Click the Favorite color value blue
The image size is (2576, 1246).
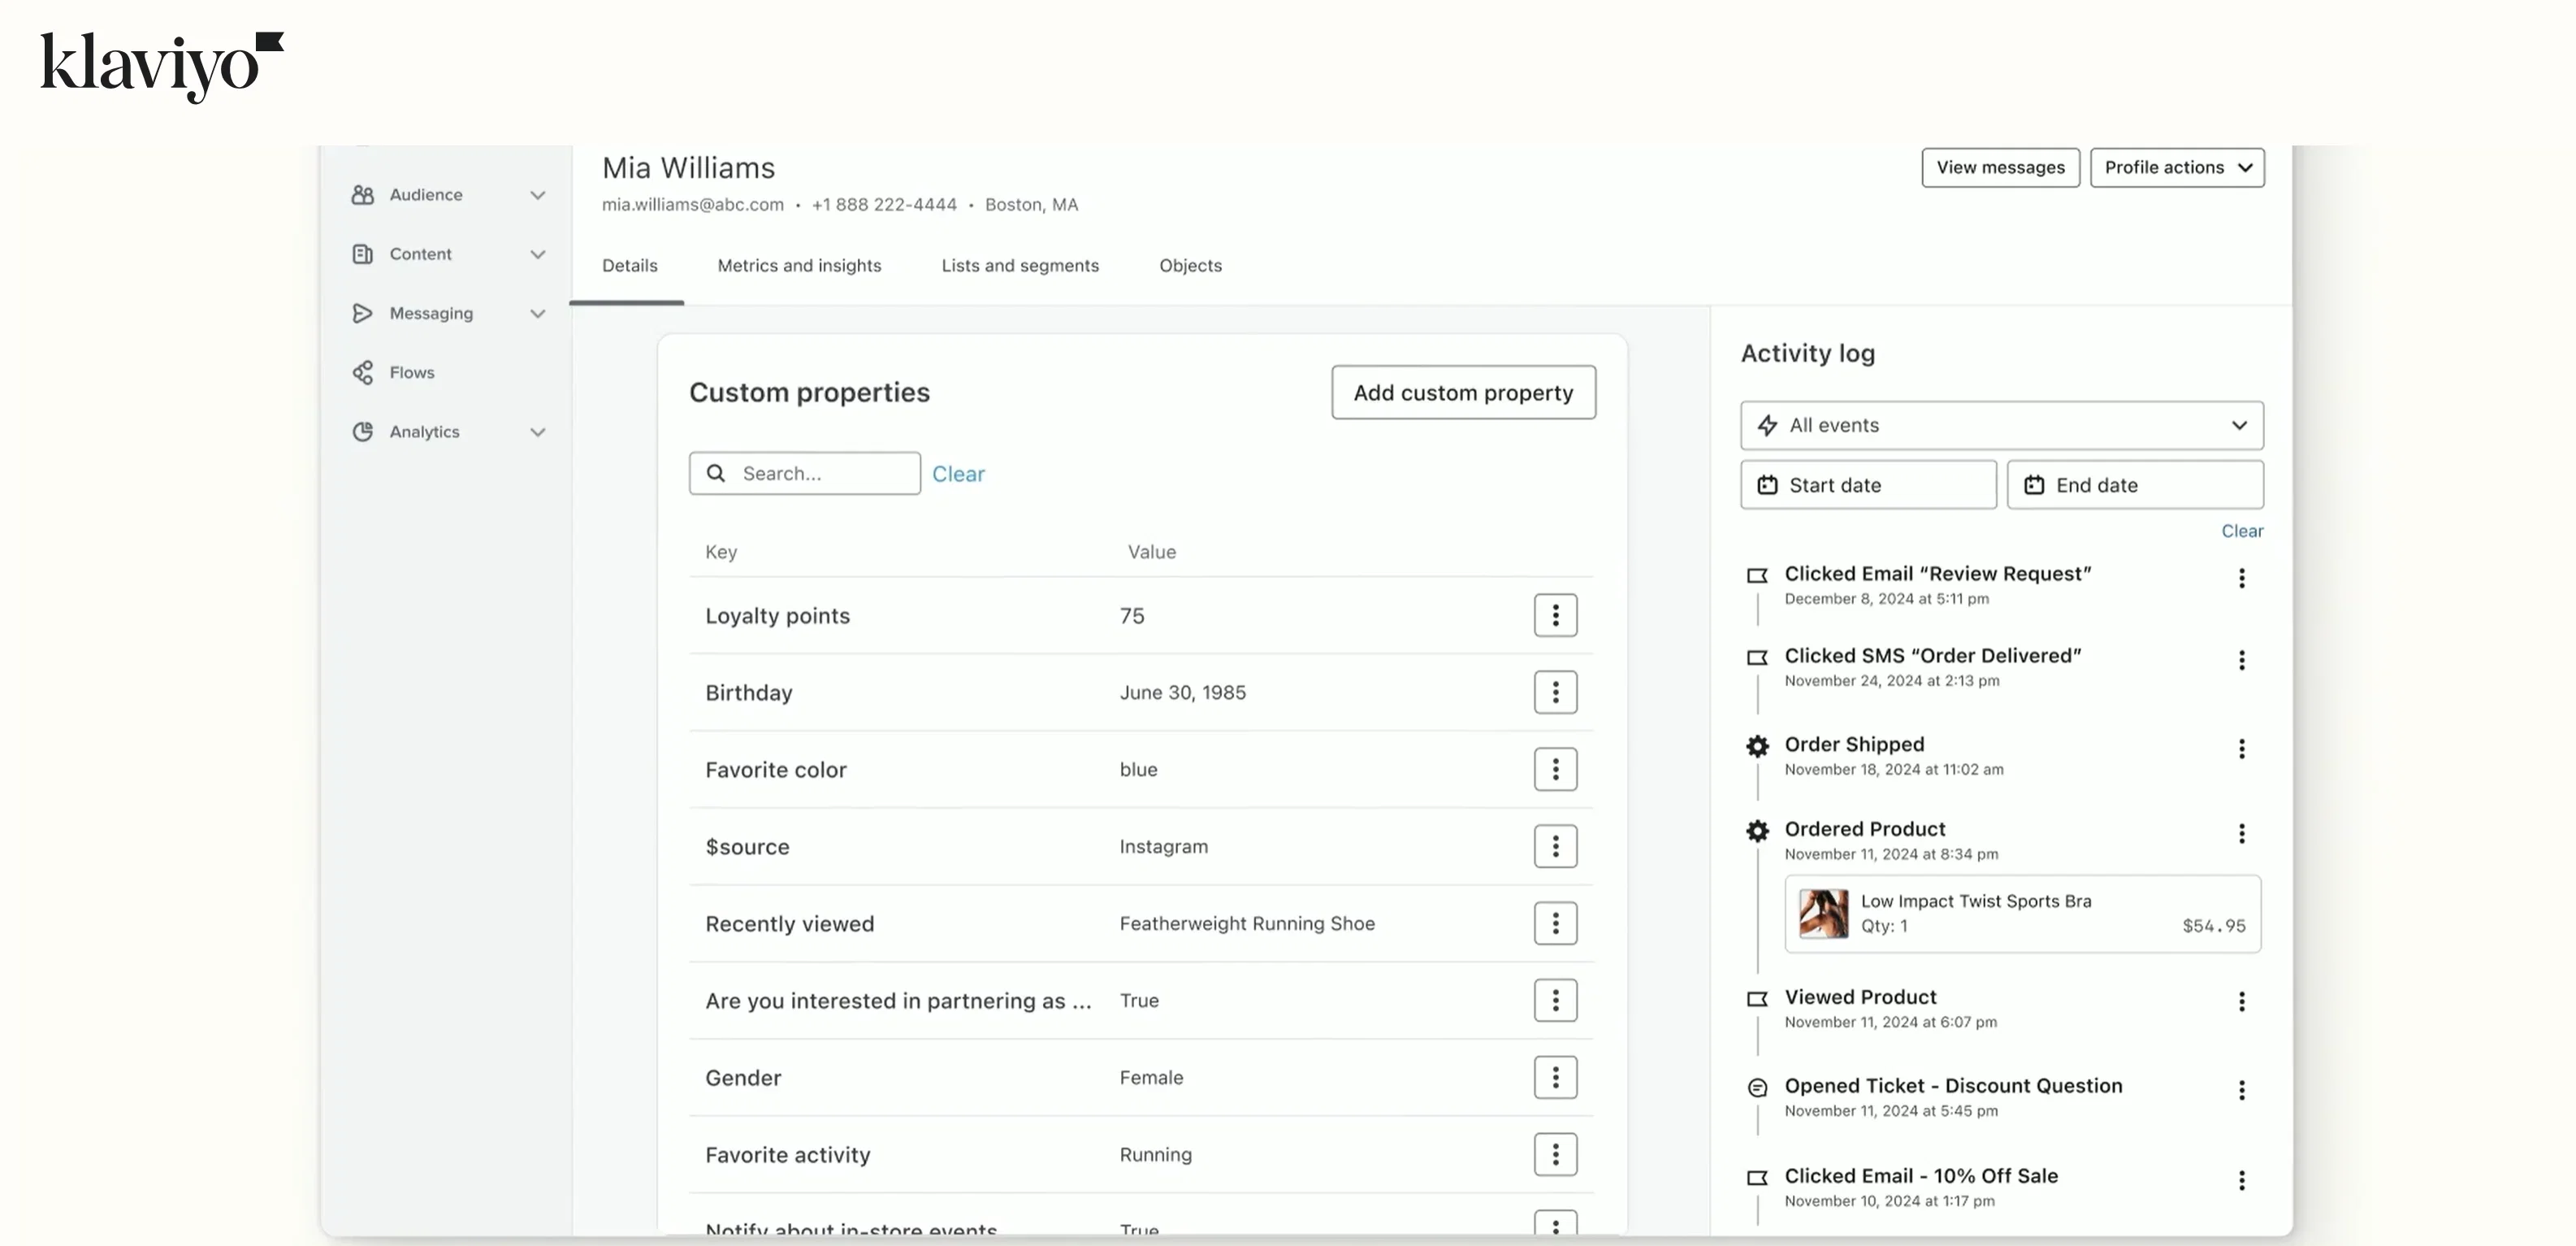tap(1138, 770)
